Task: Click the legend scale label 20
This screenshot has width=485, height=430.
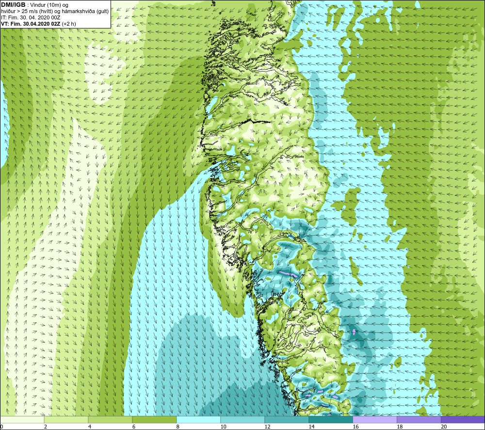Action: click(444, 427)
